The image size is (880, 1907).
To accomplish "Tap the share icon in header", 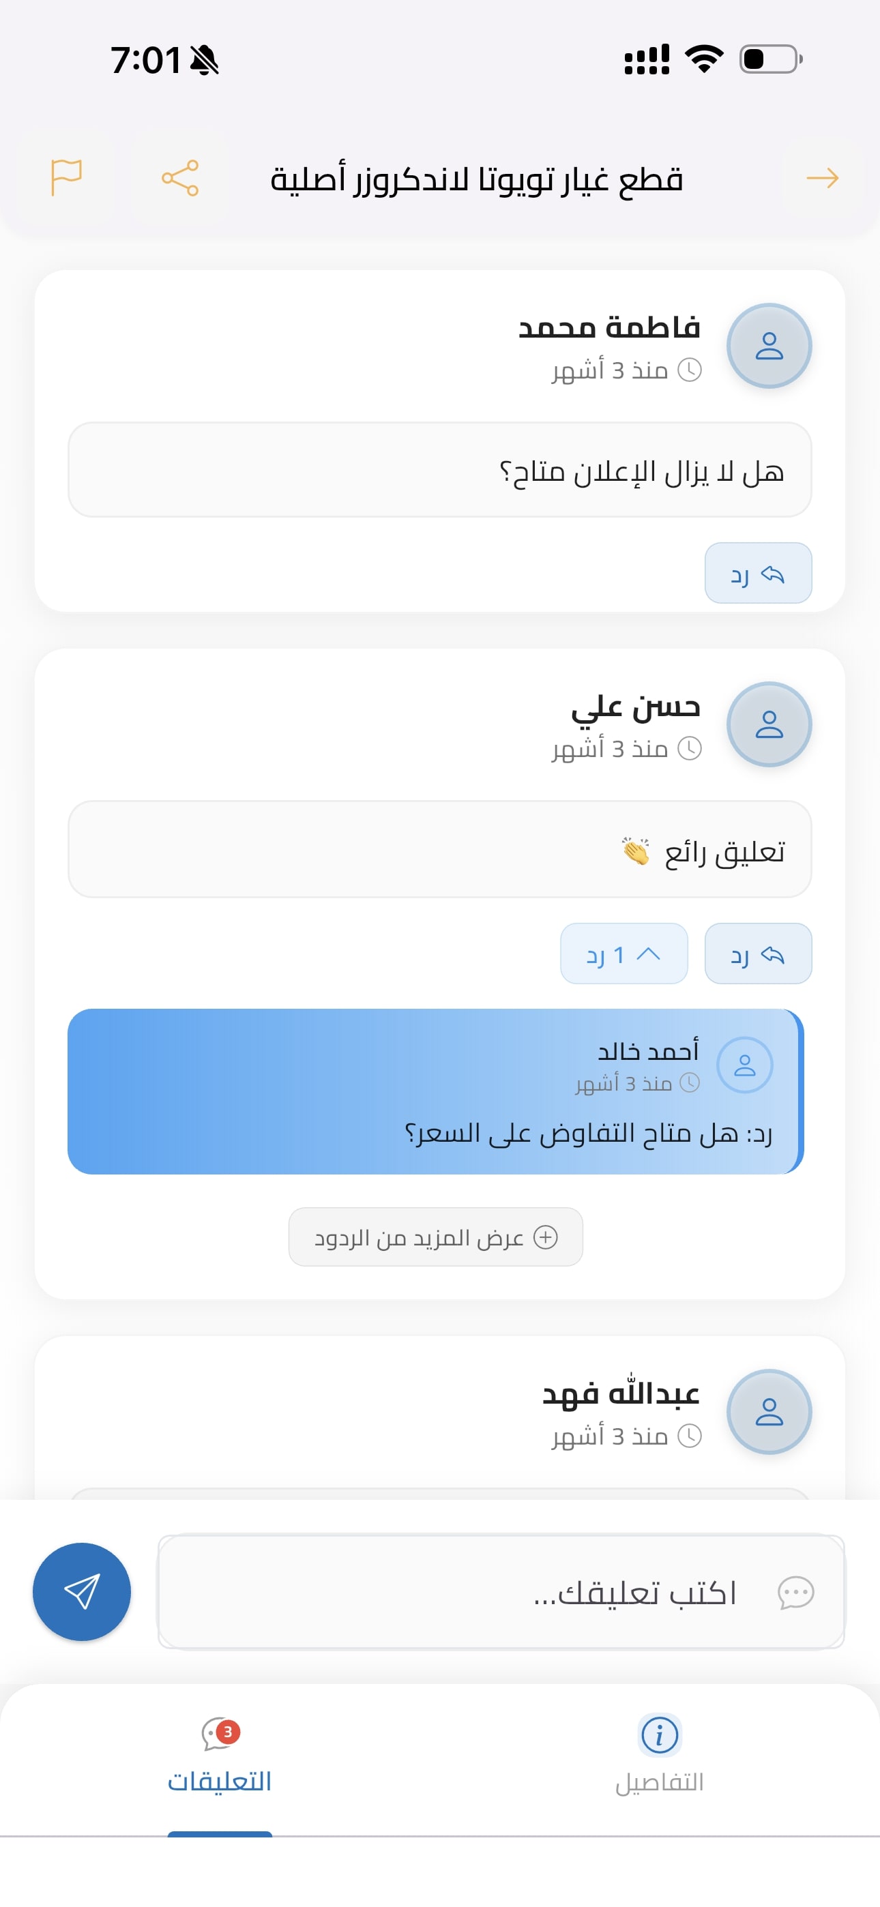I will click(180, 177).
